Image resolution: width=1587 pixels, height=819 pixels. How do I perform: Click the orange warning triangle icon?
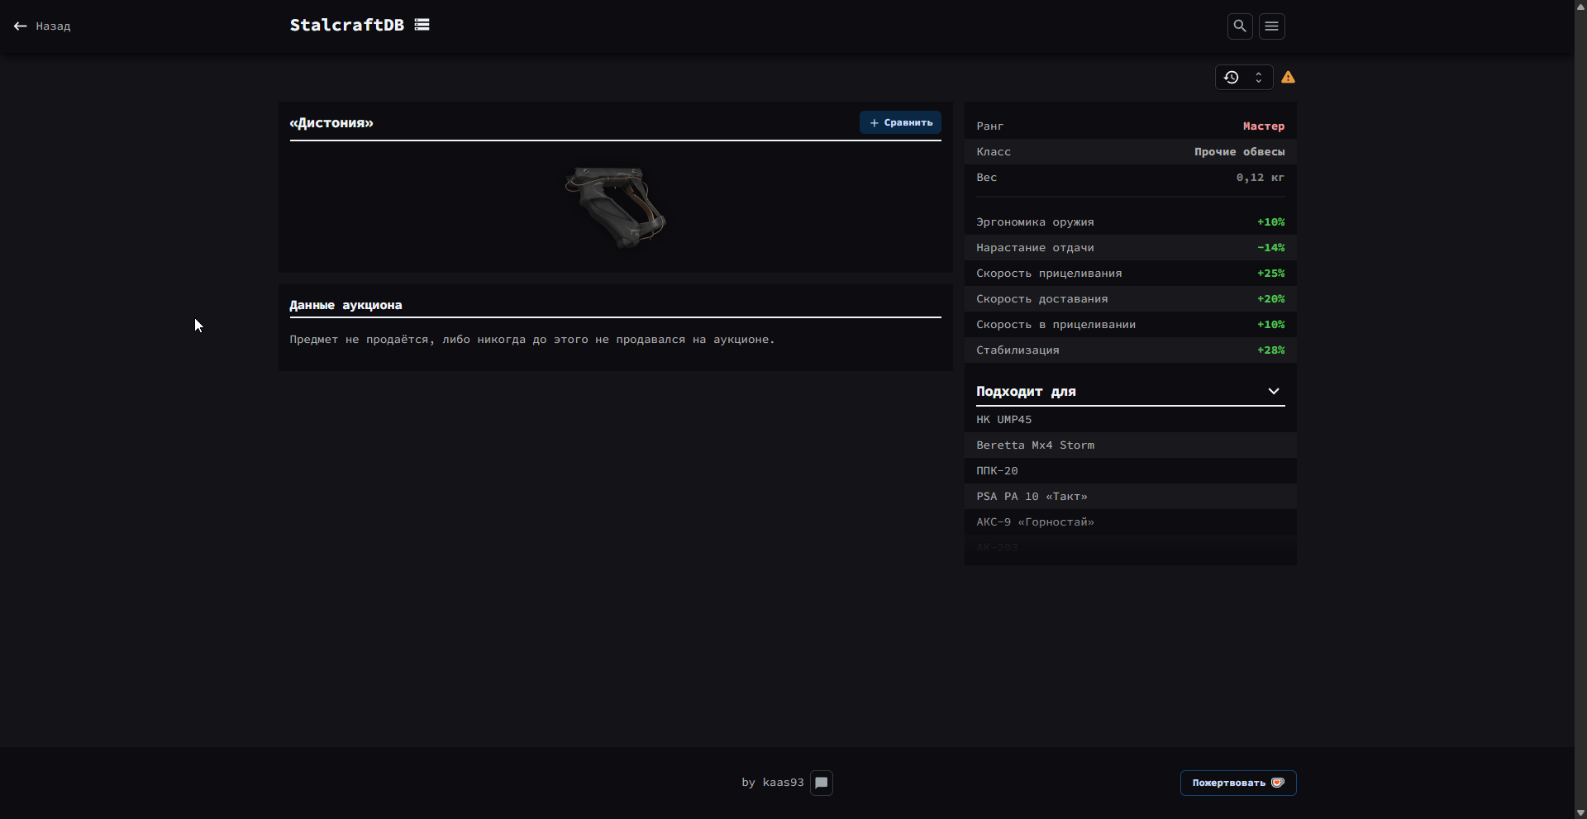1288,78
